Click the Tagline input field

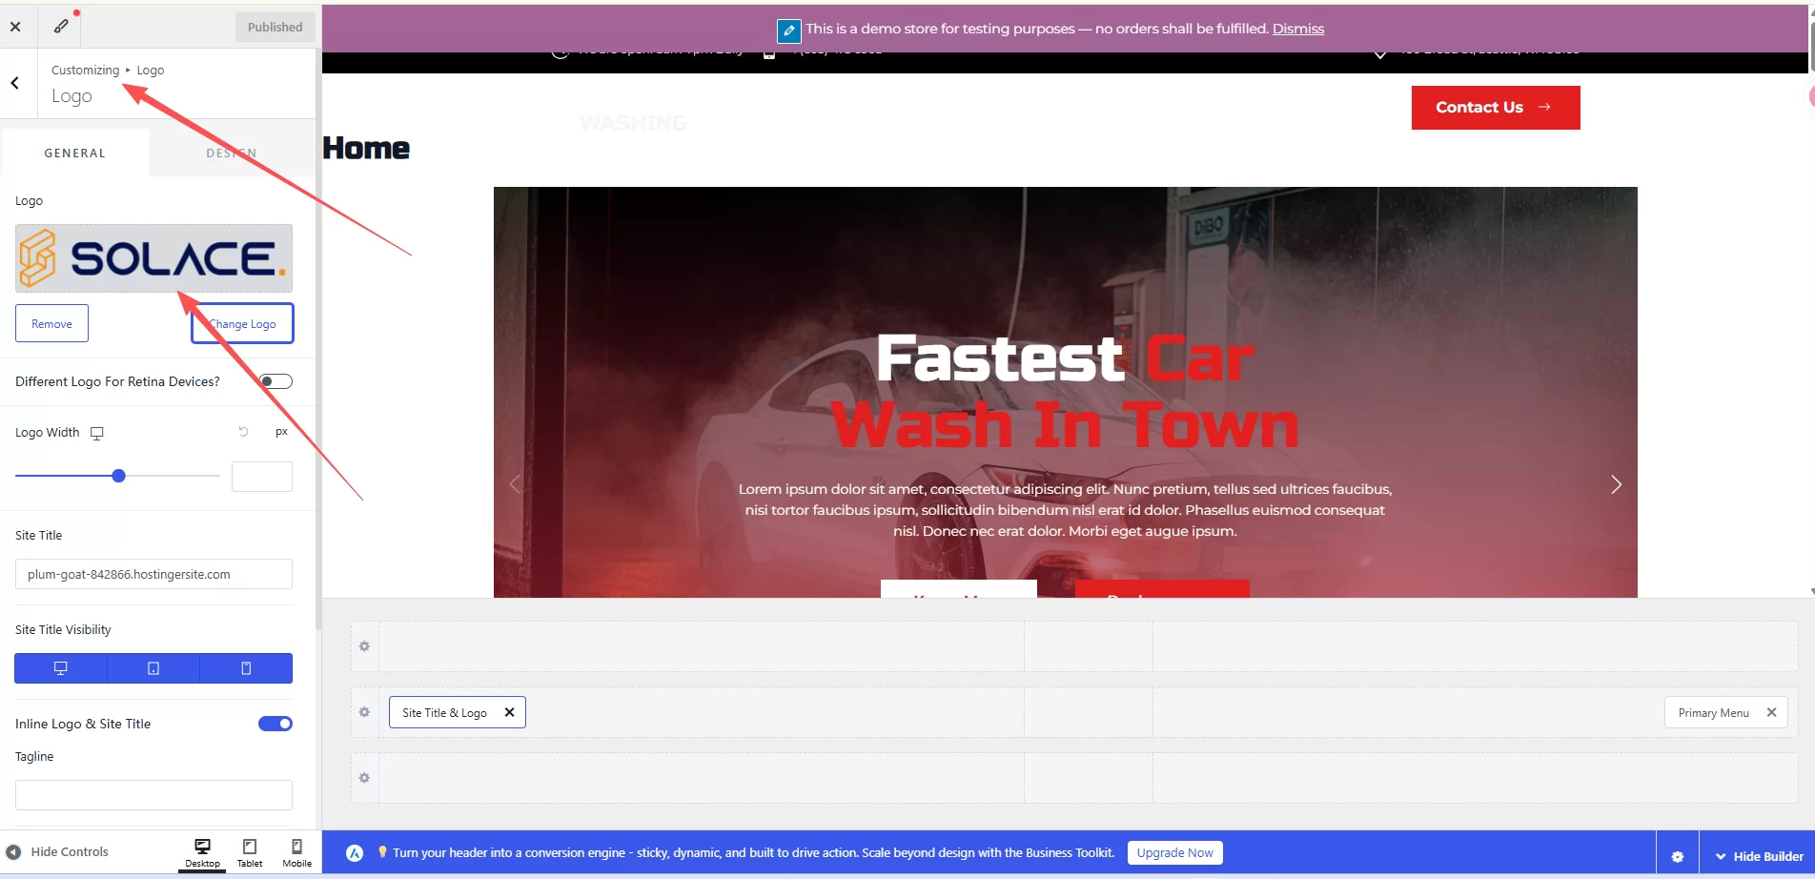click(x=153, y=795)
